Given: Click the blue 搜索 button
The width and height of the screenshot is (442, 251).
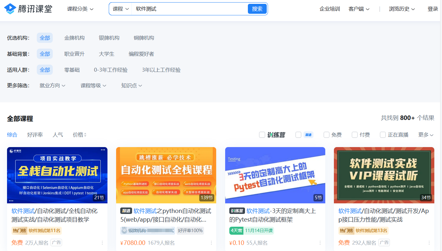Looking at the screenshot, I should coord(257,9).
